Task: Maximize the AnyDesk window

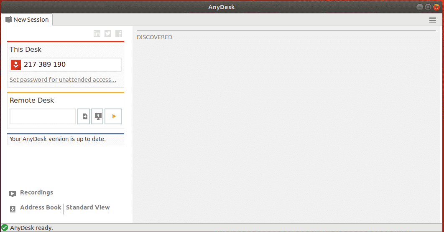Action: pos(428,7)
